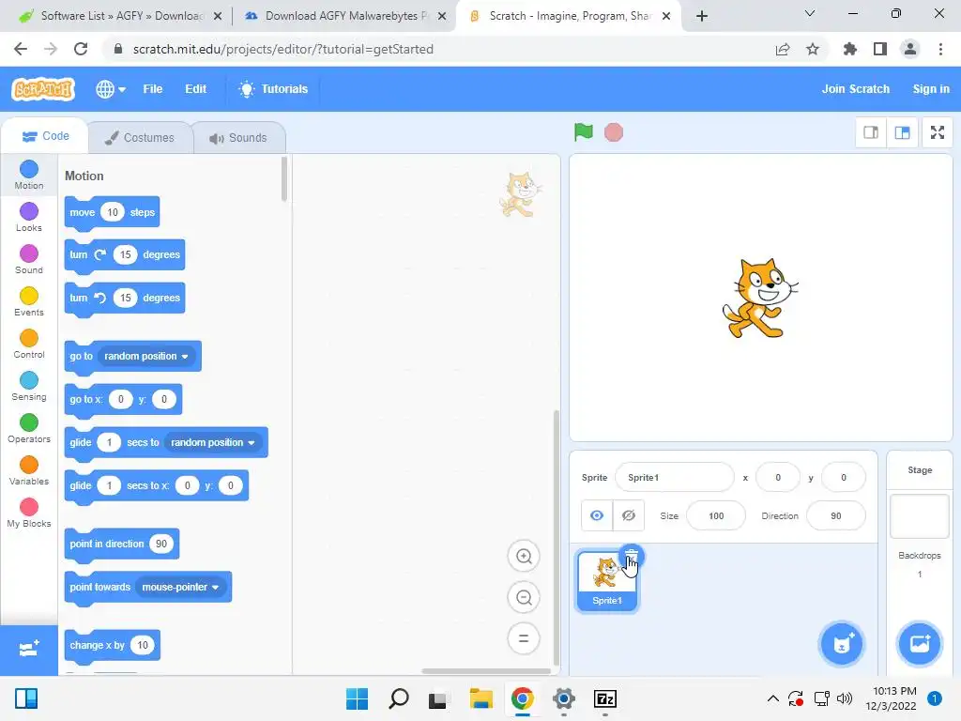
Task: Click the cat sprite on stage
Action: (x=759, y=299)
